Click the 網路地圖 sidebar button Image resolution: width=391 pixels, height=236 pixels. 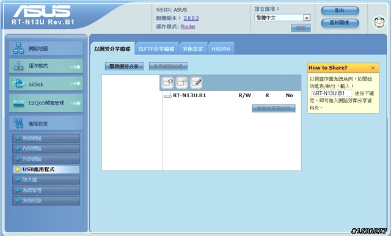[x=46, y=48]
